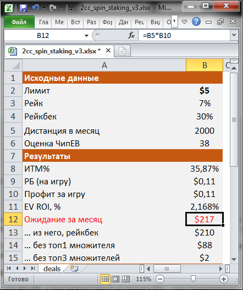Go to last sheet tab arrow
The height and width of the screenshot is (290, 243).
[33, 268]
